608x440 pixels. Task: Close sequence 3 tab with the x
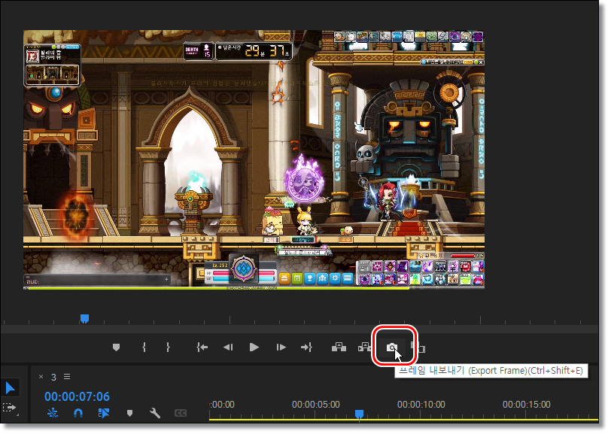[41, 376]
